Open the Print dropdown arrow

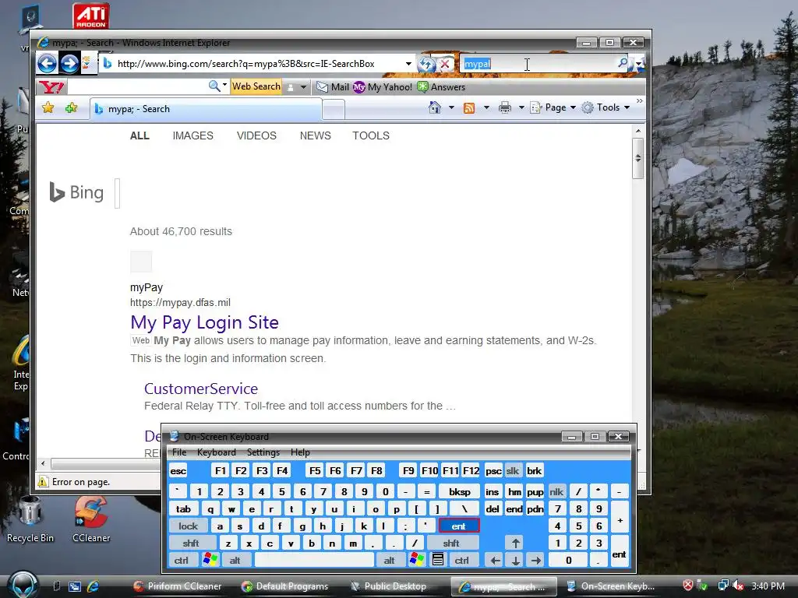coord(521,107)
